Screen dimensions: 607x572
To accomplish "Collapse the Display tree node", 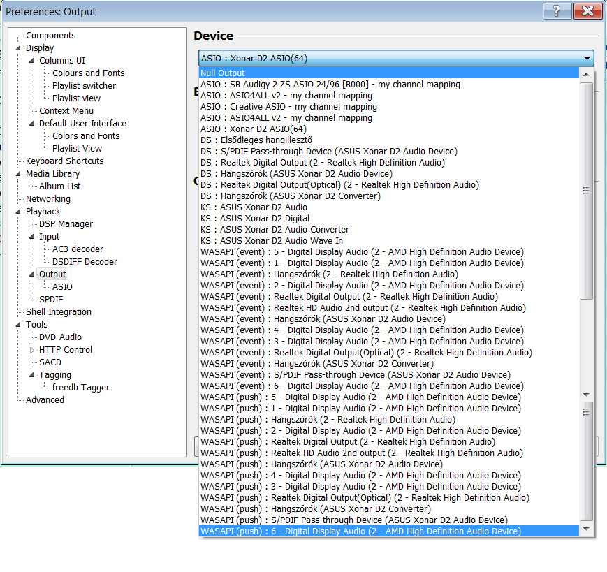I will (x=17, y=48).
